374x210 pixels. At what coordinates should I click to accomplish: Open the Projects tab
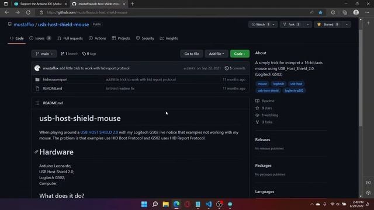click(121, 38)
